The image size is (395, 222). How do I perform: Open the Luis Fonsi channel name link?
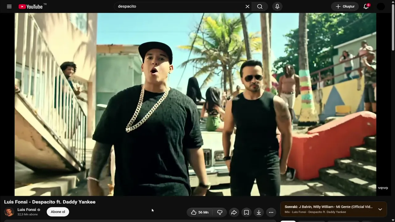pos(27,210)
